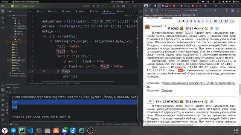Click Включить in browser protection bar
The width and height of the screenshot is (241, 135).
[x=187, y=15]
